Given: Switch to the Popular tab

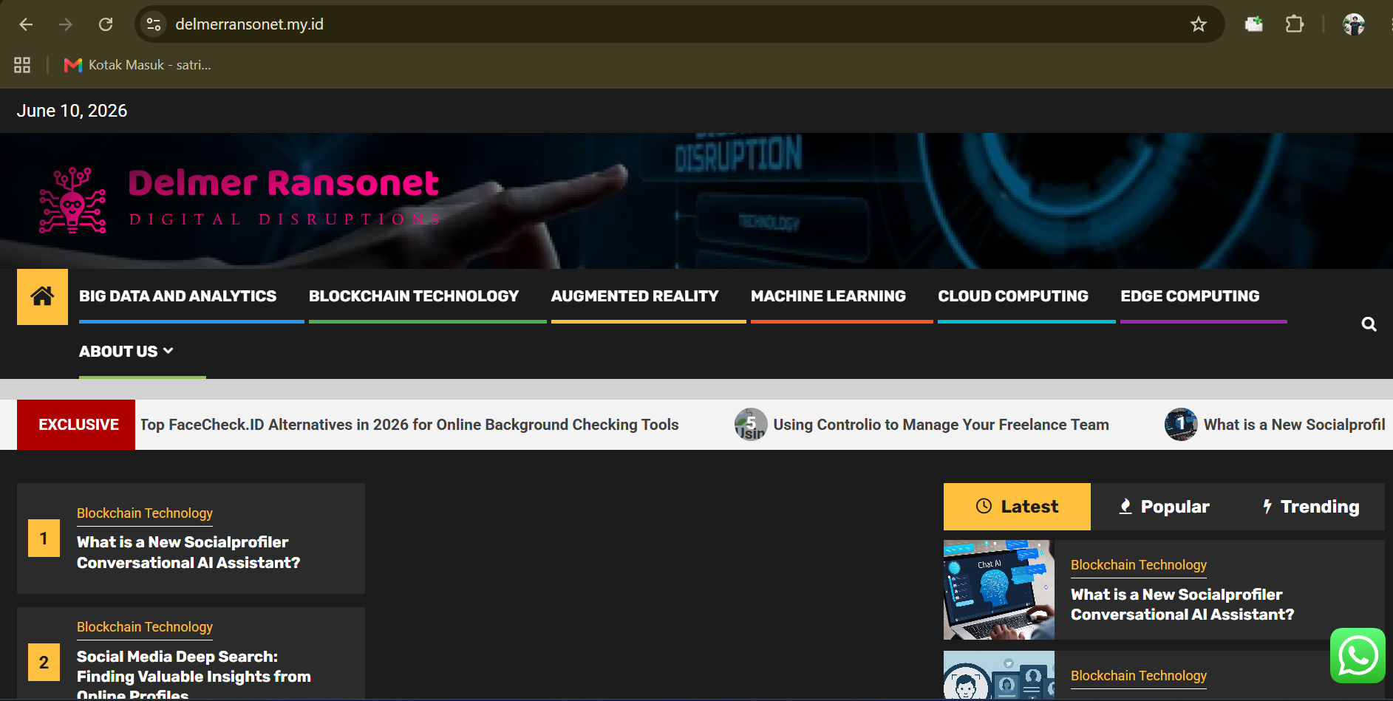Looking at the screenshot, I should coord(1164,507).
